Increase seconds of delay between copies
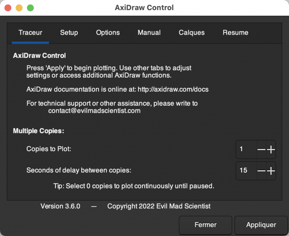The image size is (289, 236). (271, 171)
